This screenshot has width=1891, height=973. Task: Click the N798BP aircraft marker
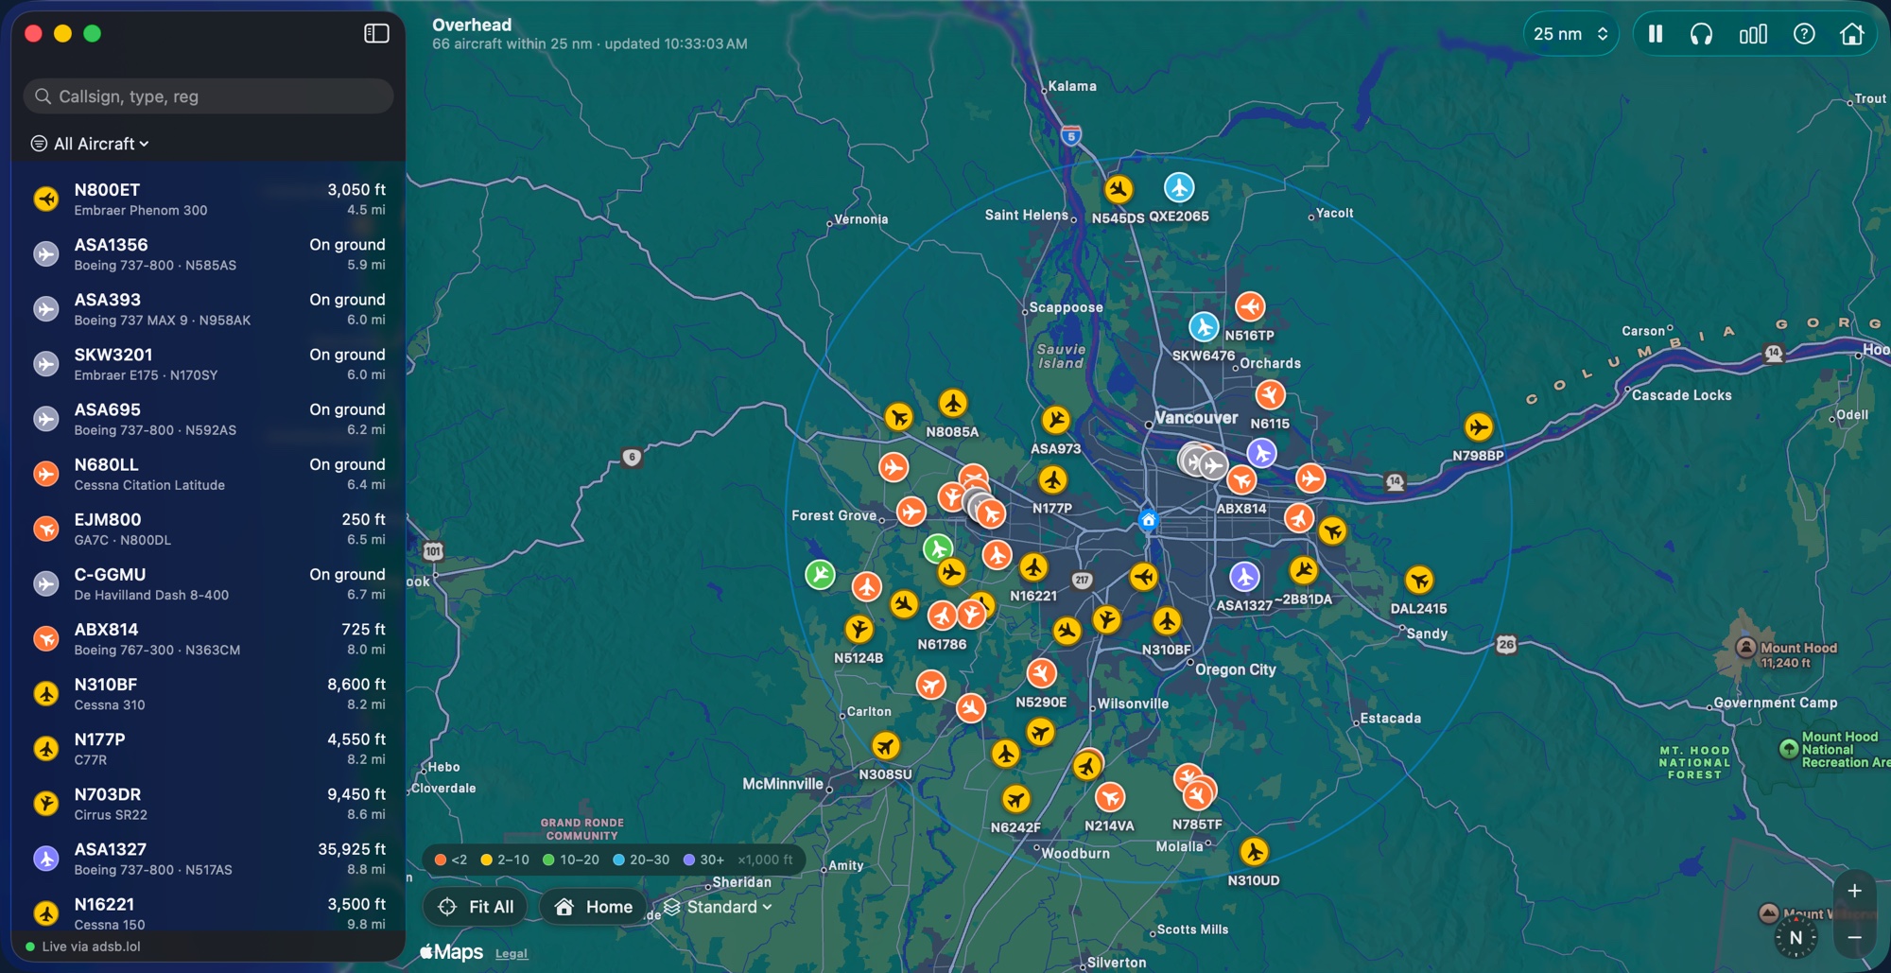click(x=1479, y=426)
